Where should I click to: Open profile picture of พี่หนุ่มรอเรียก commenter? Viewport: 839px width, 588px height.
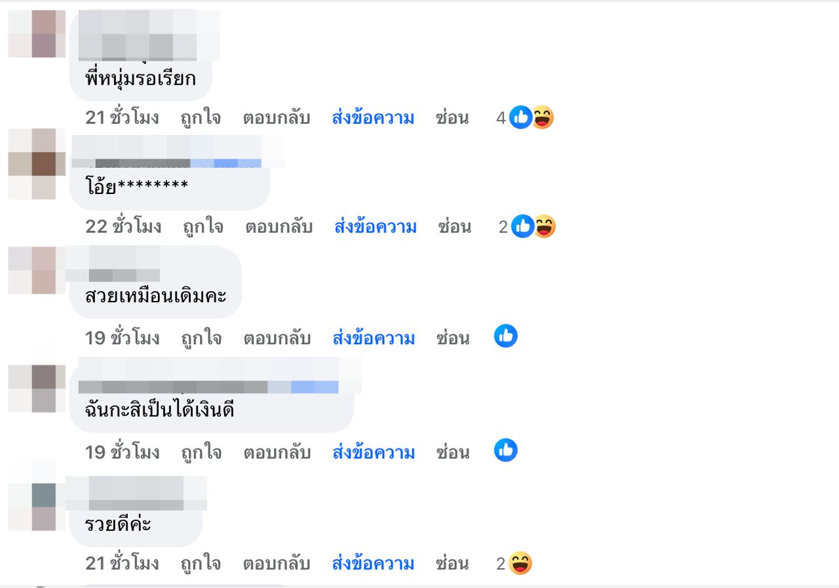pyautogui.click(x=37, y=33)
